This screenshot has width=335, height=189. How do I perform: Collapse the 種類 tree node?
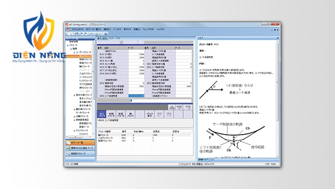pyautogui.click(x=71, y=49)
